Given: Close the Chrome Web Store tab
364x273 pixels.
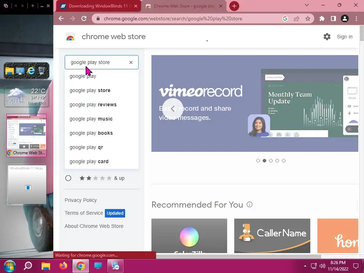Looking at the screenshot, I should click(x=221, y=6).
